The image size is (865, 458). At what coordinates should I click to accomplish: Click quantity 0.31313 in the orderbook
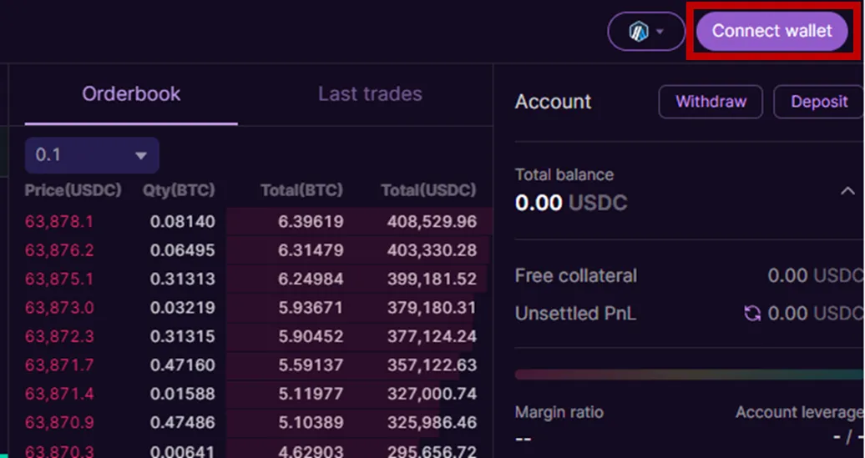point(183,279)
